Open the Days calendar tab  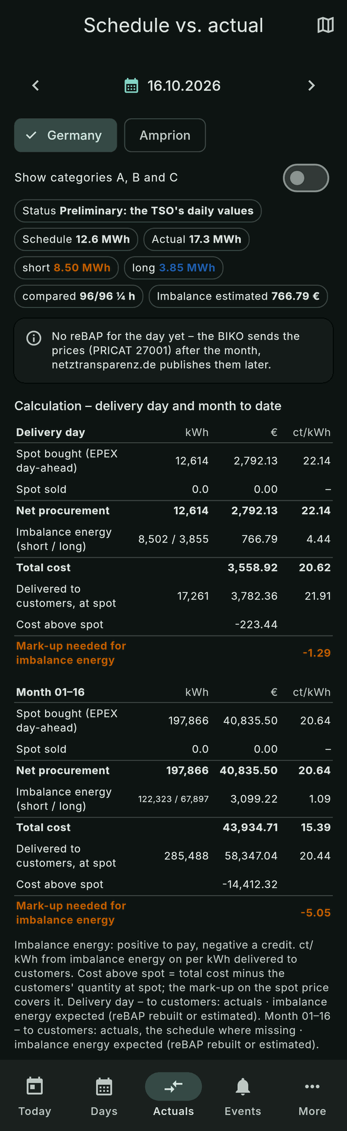[x=104, y=1097]
